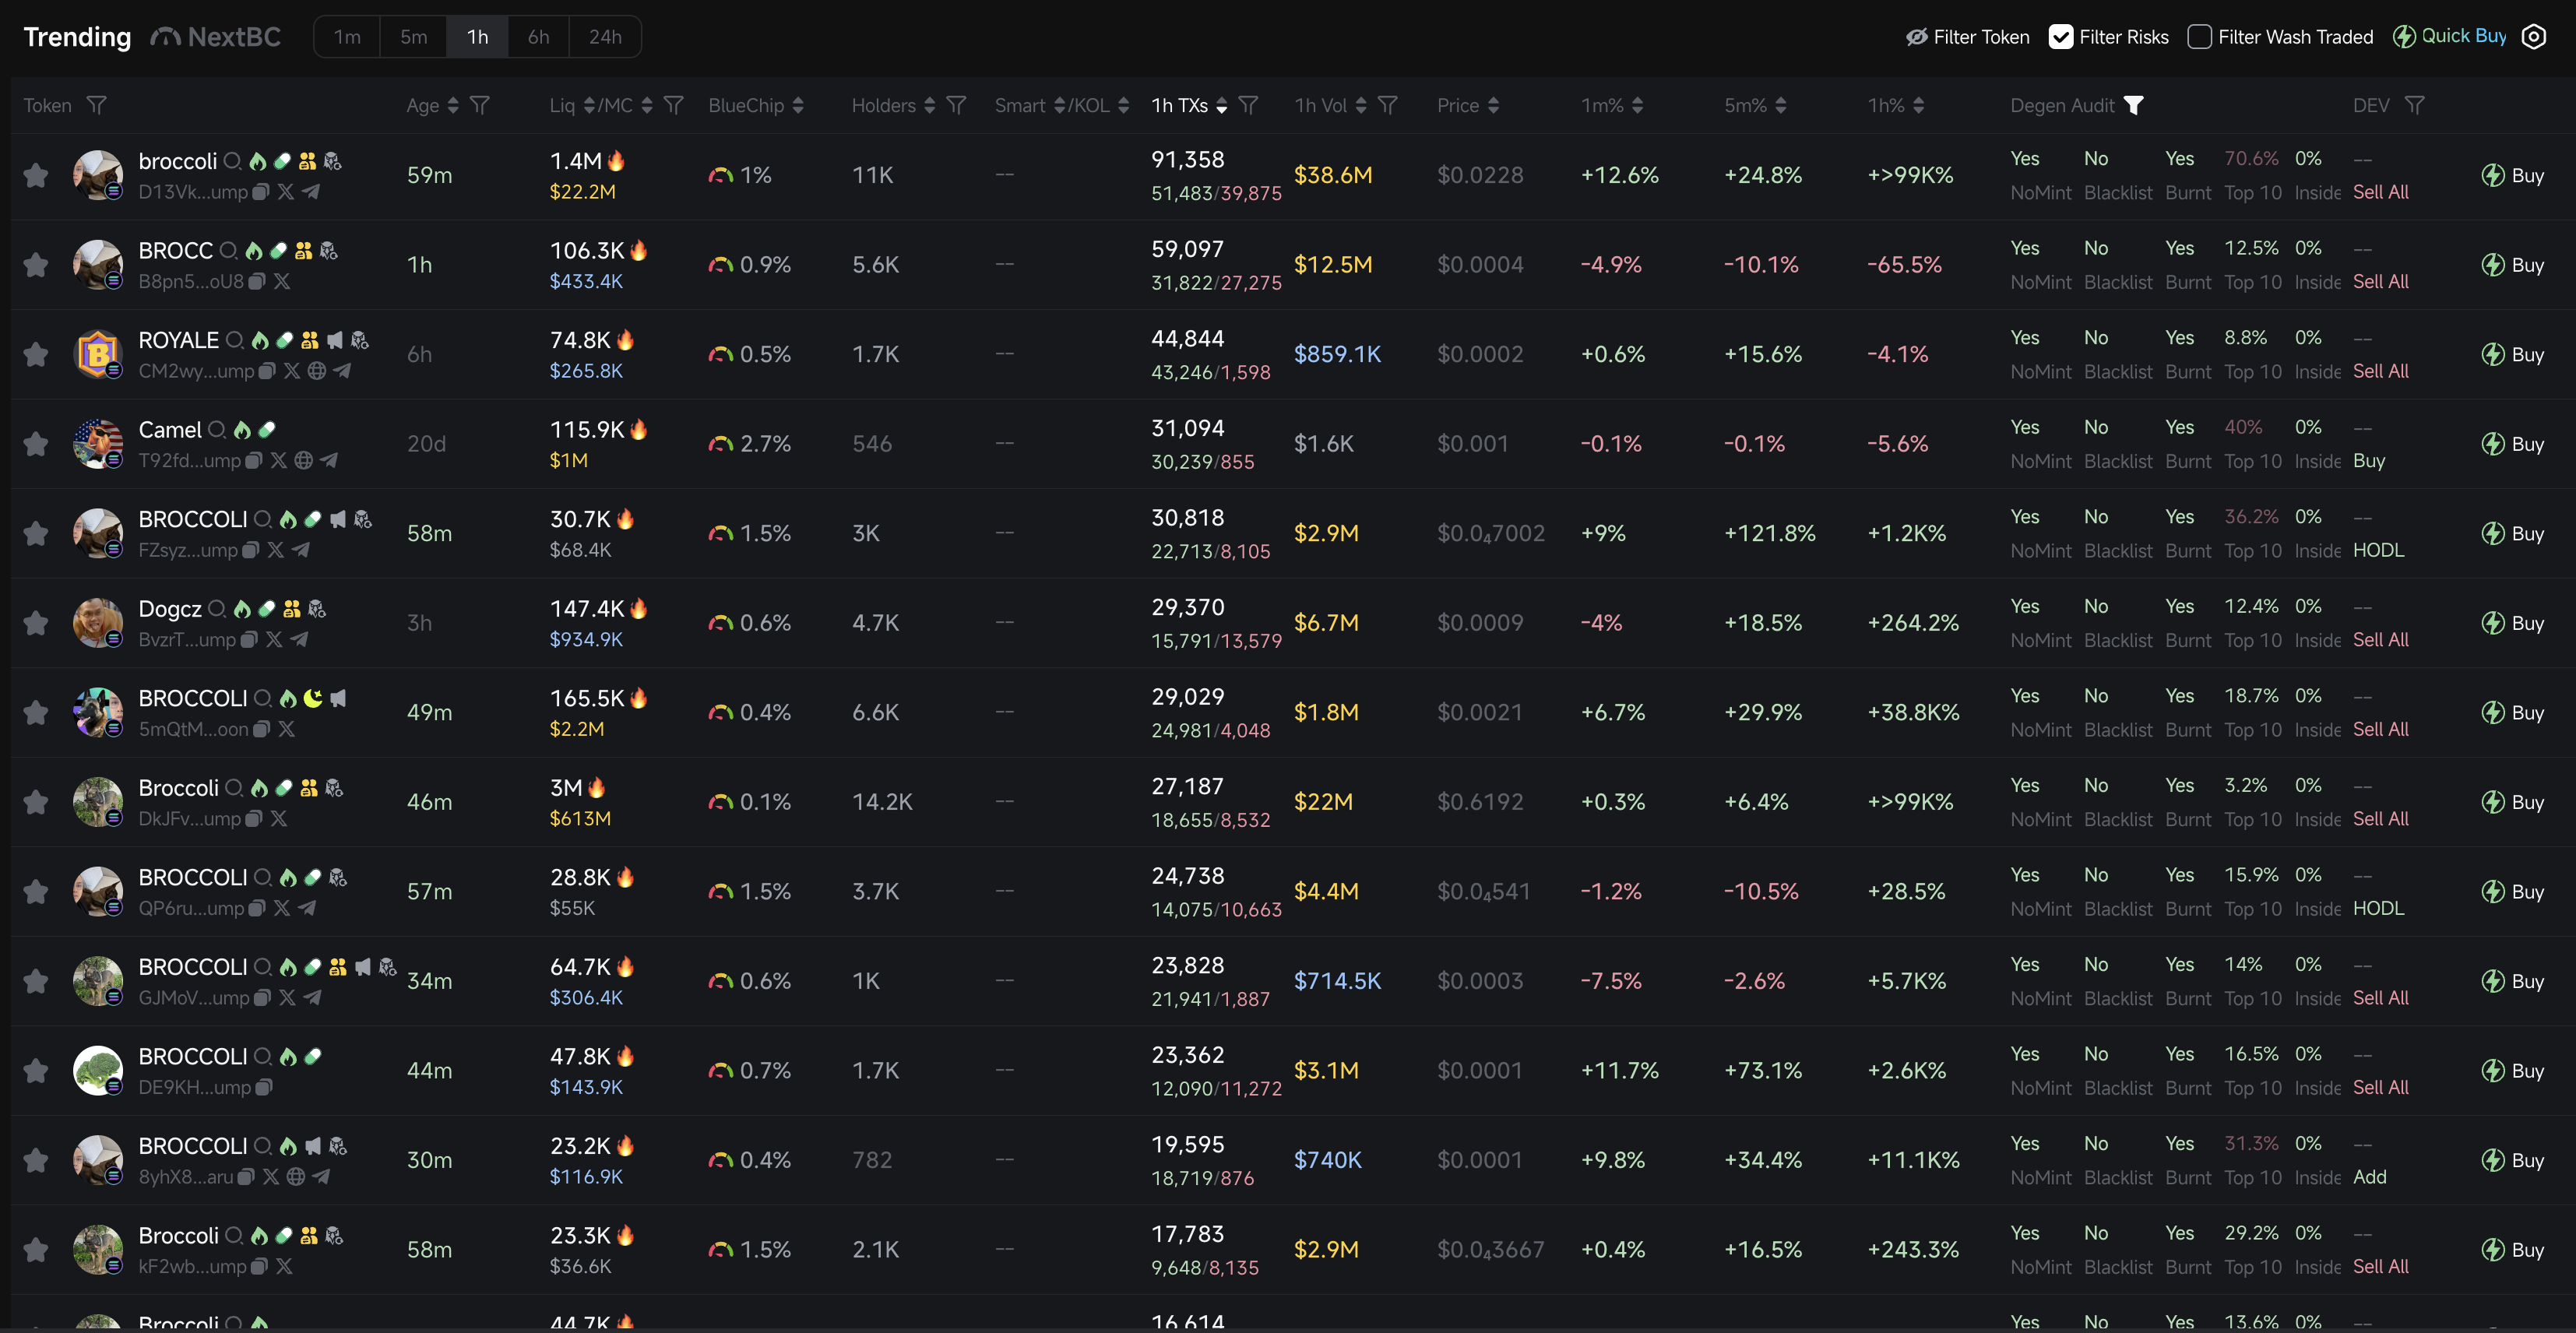
Task: Click the Degen Audit filter funnel
Action: click(x=2133, y=105)
